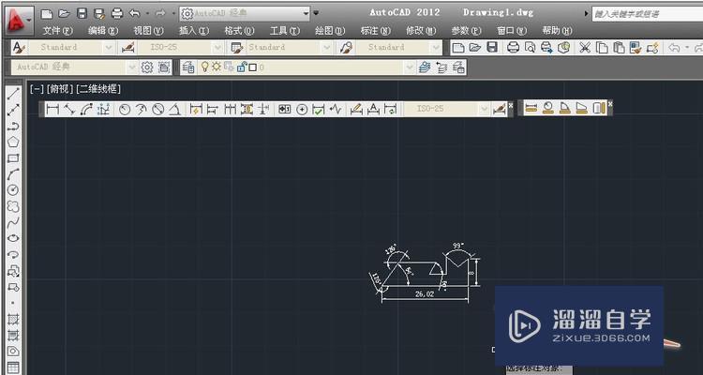
Task: Click Plot printer icon in Quick Access toolbar
Action: (116, 14)
